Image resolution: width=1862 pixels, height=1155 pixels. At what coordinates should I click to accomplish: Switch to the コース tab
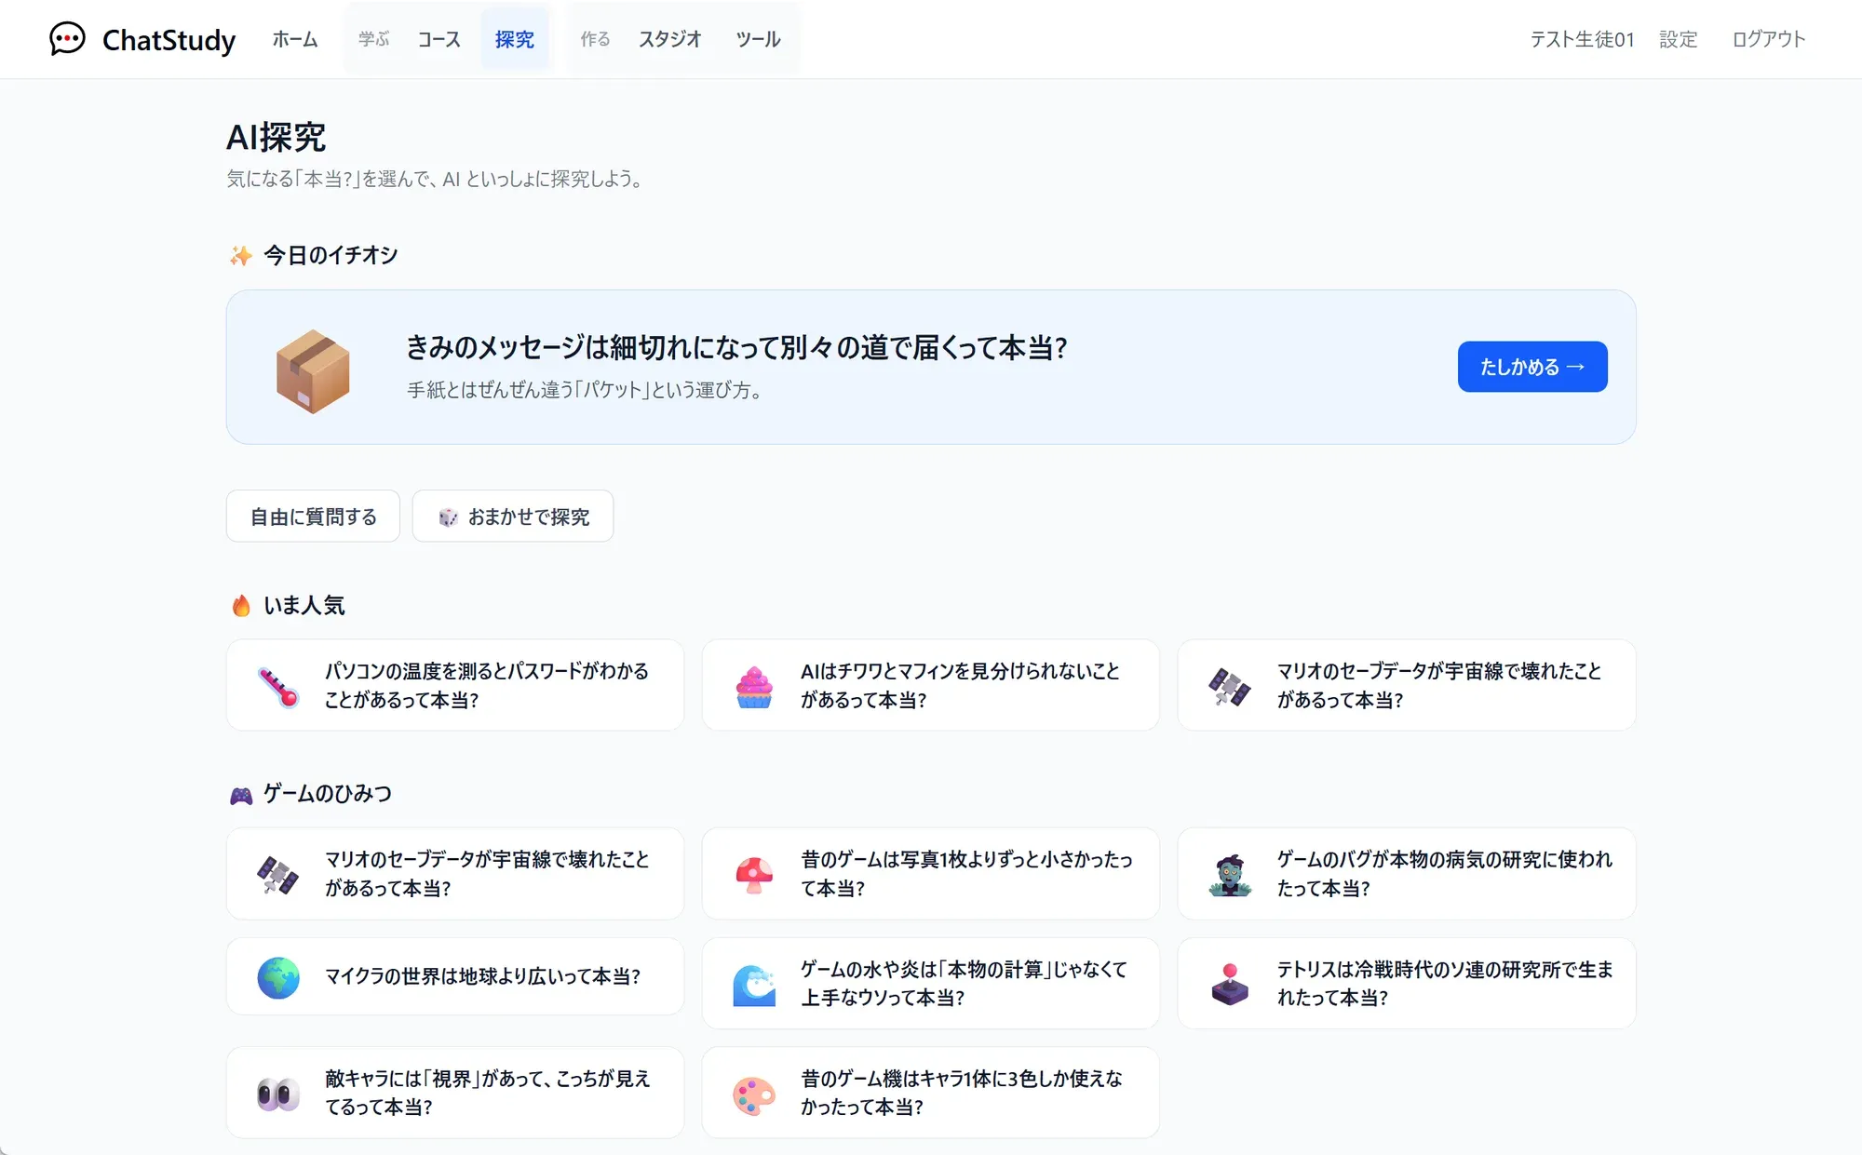[x=439, y=39]
